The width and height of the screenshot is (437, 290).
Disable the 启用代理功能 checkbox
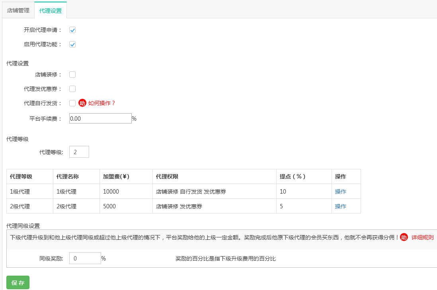coord(72,44)
